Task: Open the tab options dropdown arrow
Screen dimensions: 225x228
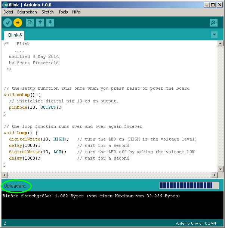Action: pyautogui.click(x=214, y=35)
